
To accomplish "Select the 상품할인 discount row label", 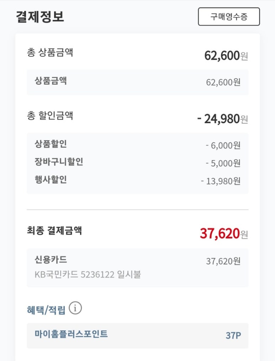I will (x=51, y=144).
